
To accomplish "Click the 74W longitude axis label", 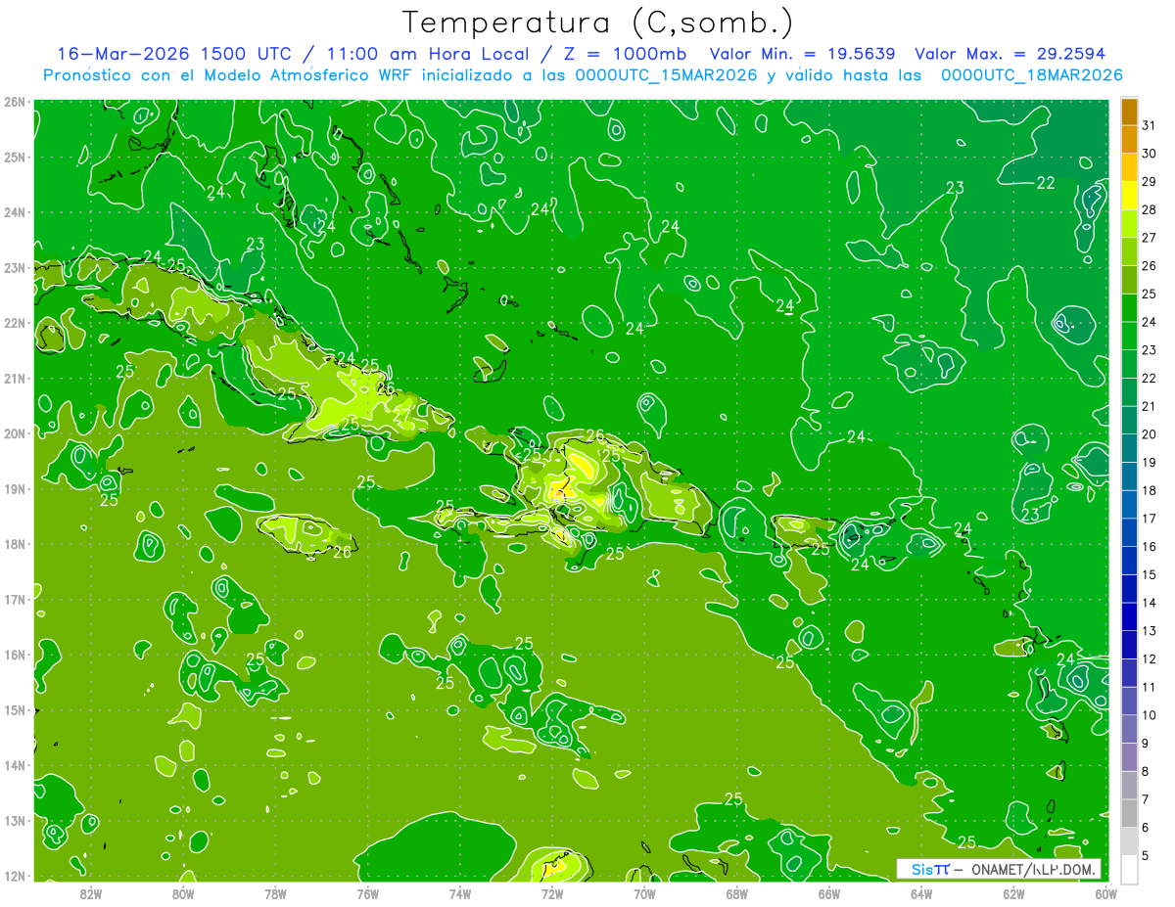I will point(460,893).
